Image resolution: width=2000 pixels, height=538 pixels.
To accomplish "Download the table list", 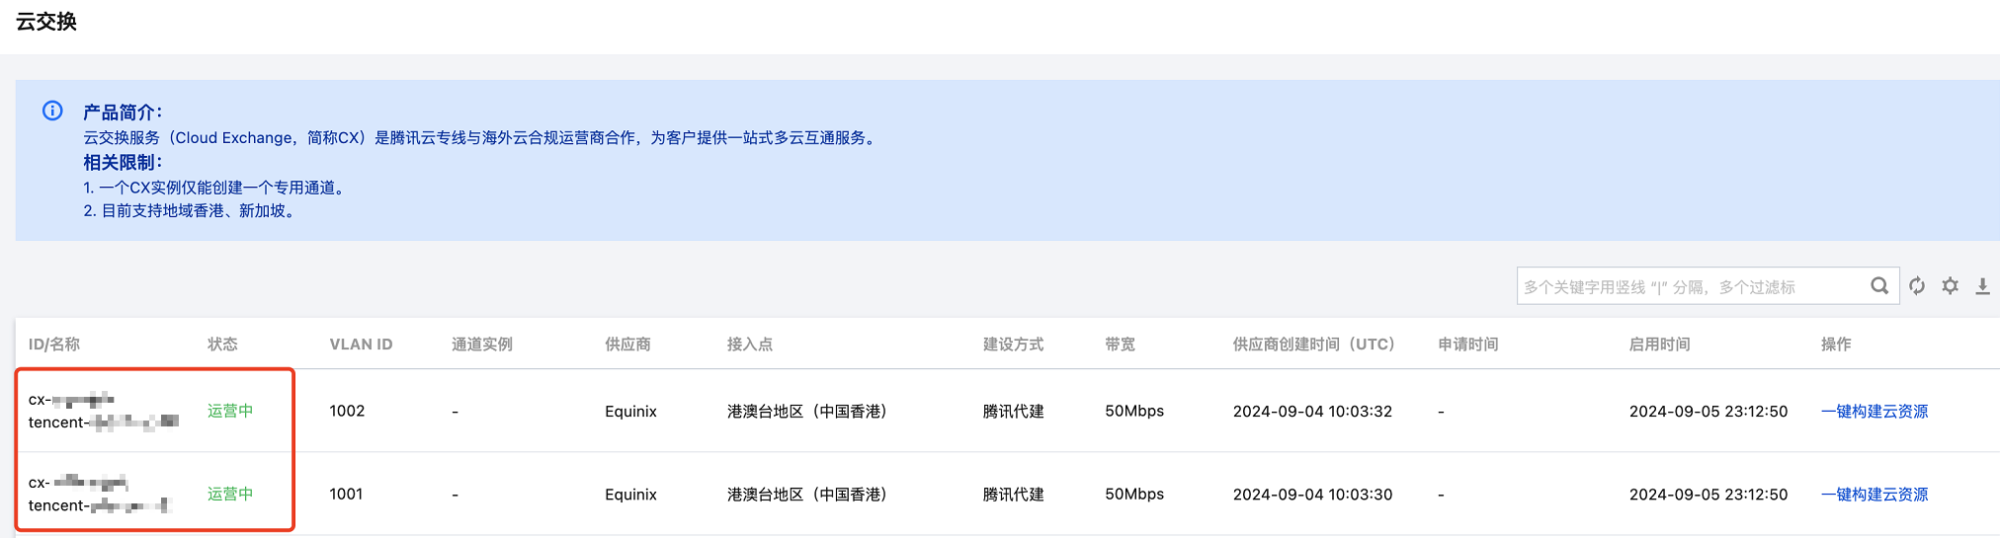I will coord(1982,286).
